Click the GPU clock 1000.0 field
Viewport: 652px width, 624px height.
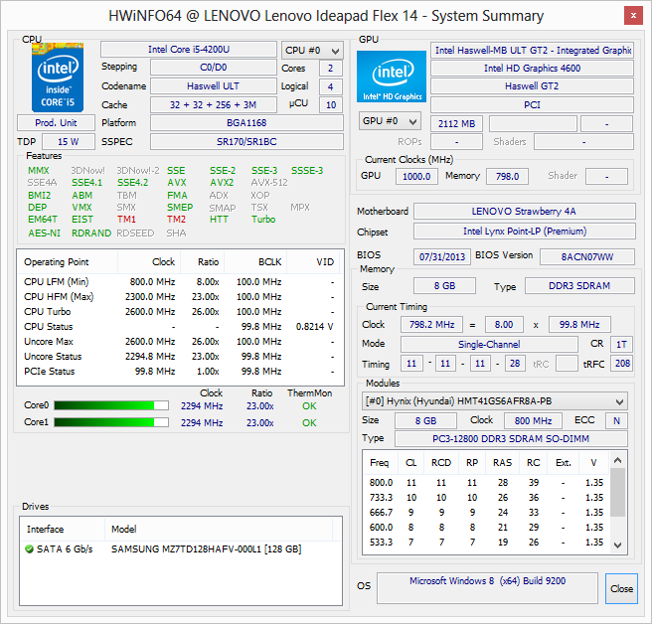416,176
